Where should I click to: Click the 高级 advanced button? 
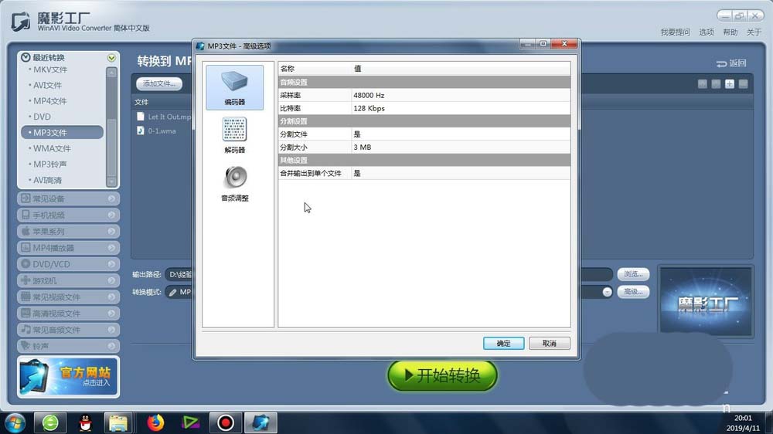[x=633, y=292]
